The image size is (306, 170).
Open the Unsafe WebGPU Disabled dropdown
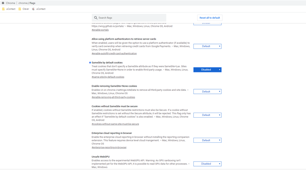click(207, 164)
